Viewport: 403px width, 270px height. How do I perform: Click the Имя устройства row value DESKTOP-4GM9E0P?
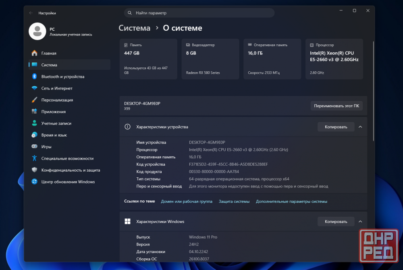click(x=207, y=142)
